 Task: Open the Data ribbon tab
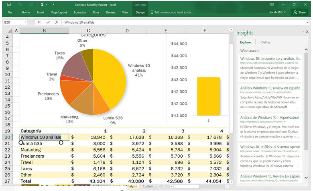96,12
